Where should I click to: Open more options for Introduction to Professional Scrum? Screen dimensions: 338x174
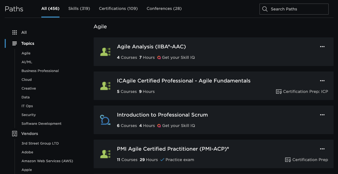(322, 115)
